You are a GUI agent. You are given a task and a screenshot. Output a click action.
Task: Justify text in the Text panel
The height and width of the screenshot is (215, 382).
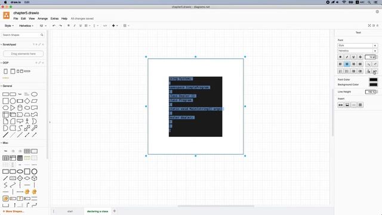coord(360,64)
